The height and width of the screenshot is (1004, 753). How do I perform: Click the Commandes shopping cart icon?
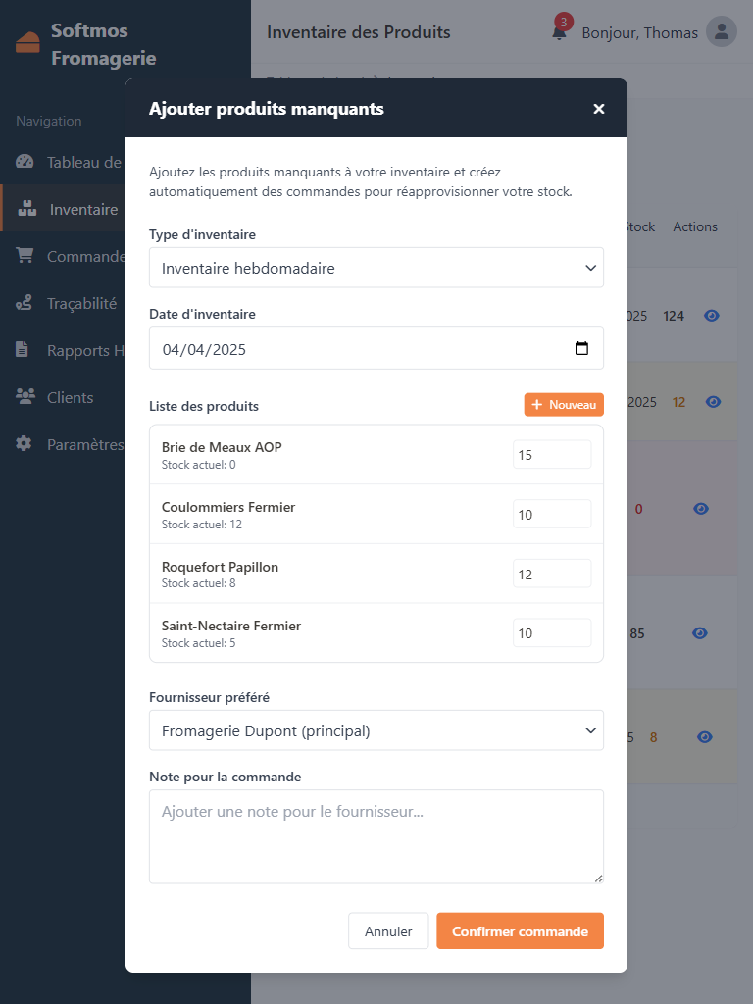[x=25, y=256]
